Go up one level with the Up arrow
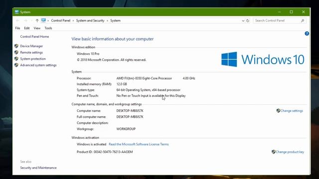Viewport: 319px width, 179px height. click(x=37, y=20)
